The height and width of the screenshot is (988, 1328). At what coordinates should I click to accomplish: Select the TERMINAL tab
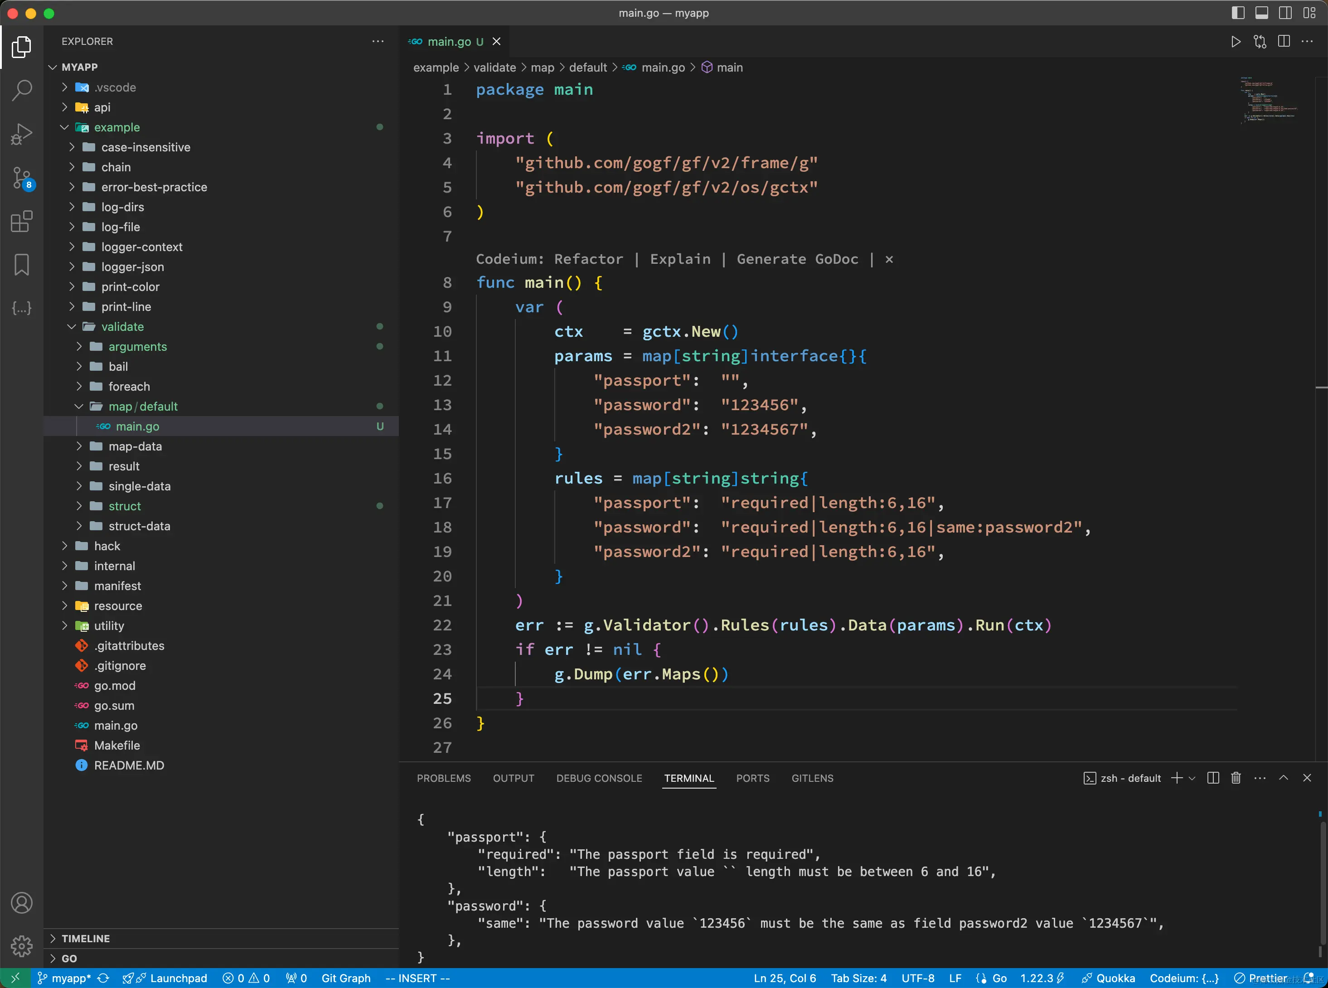click(x=689, y=778)
